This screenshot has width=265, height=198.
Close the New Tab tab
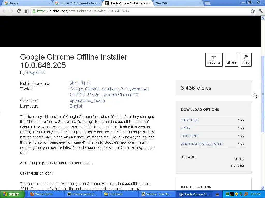click(x=200, y=3)
